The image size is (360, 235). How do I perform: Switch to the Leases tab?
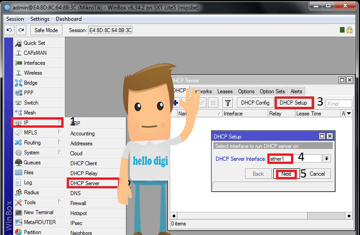[225, 91]
